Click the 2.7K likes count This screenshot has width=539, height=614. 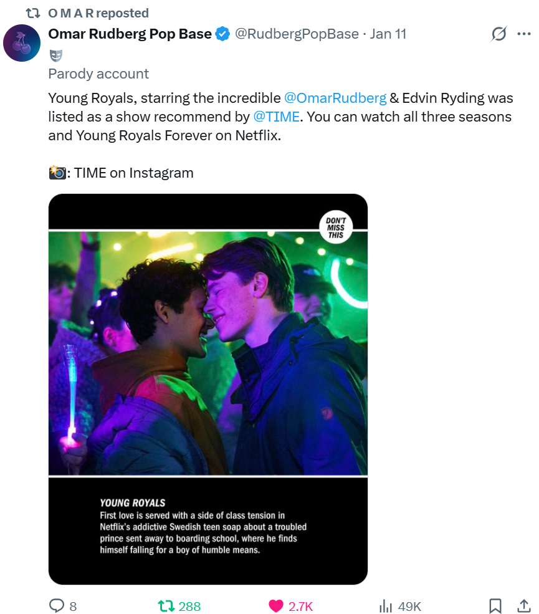tap(300, 606)
